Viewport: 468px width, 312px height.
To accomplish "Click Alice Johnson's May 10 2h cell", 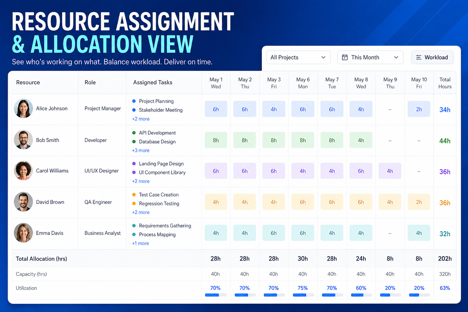I will pyautogui.click(x=419, y=109).
